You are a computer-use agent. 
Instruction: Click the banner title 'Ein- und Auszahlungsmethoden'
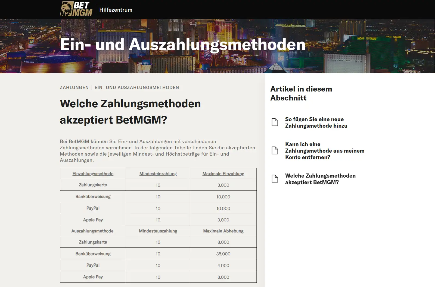pyautogui.click(x=183, y=44)
